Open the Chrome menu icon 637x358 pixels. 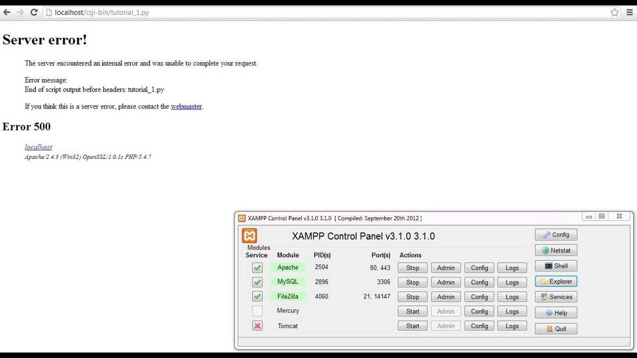[630, 12]
